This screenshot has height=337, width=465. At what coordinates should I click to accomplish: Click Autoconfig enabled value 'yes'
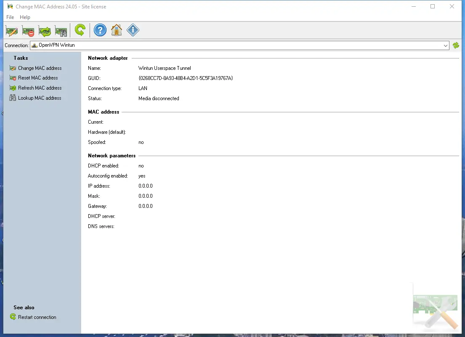(x=142, y=176)
